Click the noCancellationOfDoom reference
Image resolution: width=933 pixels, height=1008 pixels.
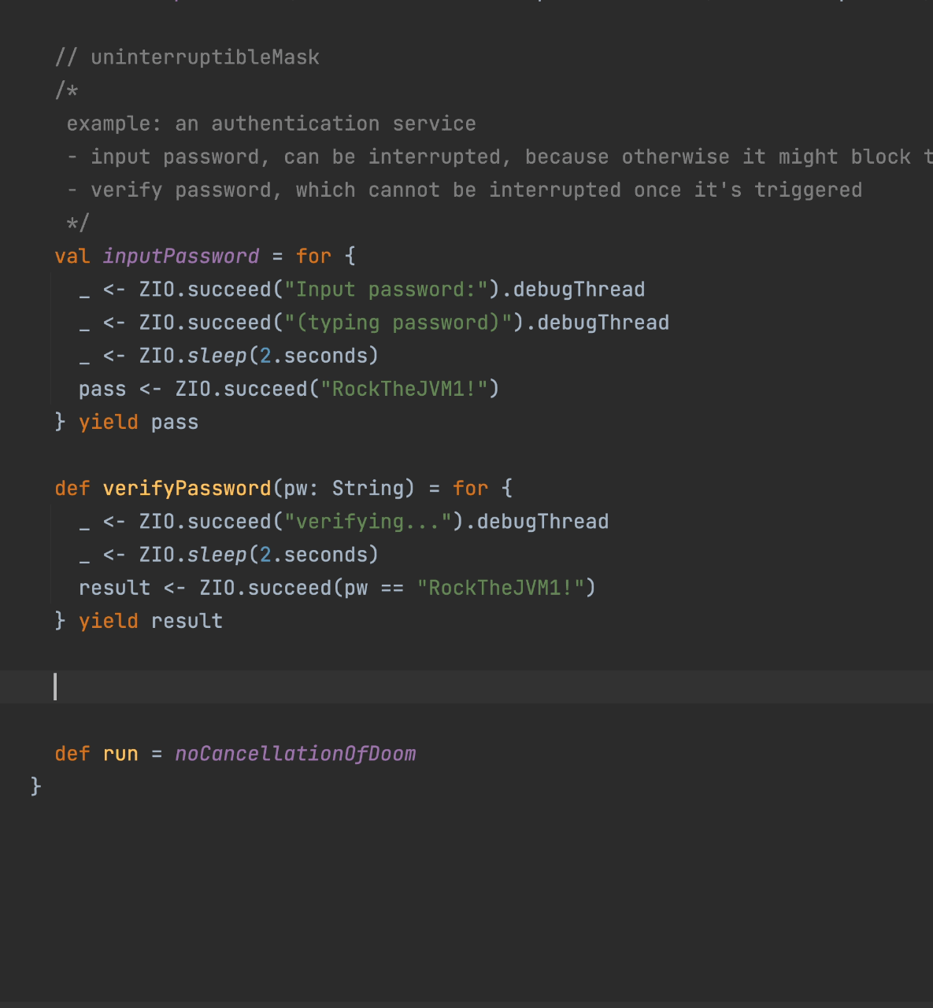tap(294, 754)
